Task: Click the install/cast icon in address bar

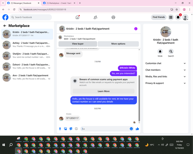Action: pos(172,10)
